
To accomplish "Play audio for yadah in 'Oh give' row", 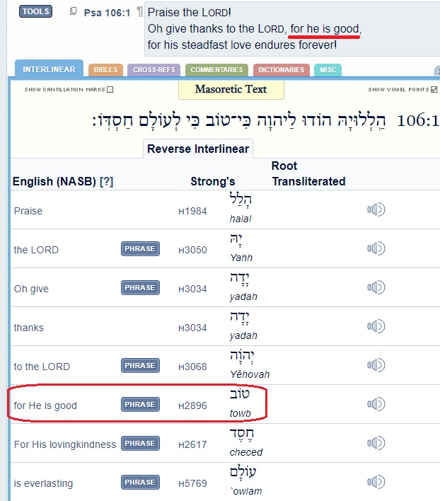I will [x=376, y=287].
